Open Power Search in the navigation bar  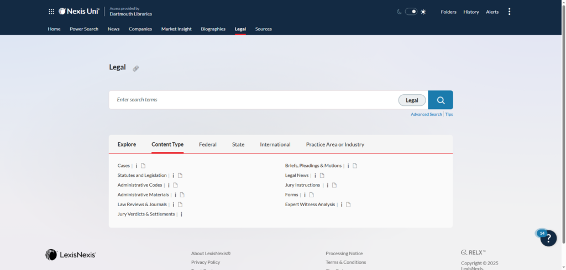[x=84, y=29]
